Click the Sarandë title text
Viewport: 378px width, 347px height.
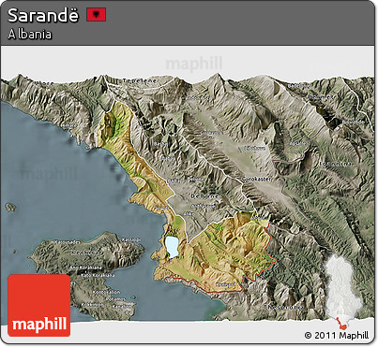(x=43, y=16)
